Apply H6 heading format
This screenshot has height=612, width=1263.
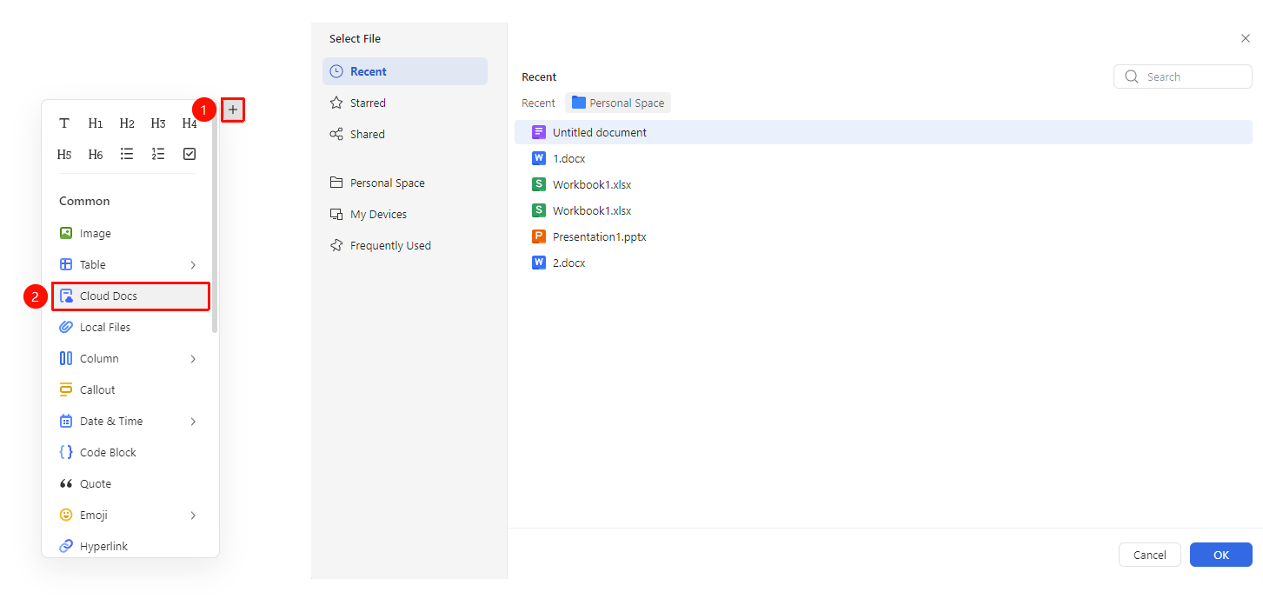96,154
